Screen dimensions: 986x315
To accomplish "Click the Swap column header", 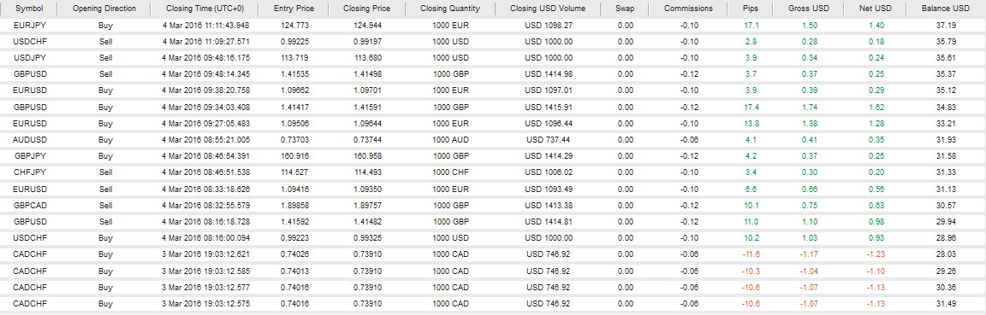I will [625, 9].
